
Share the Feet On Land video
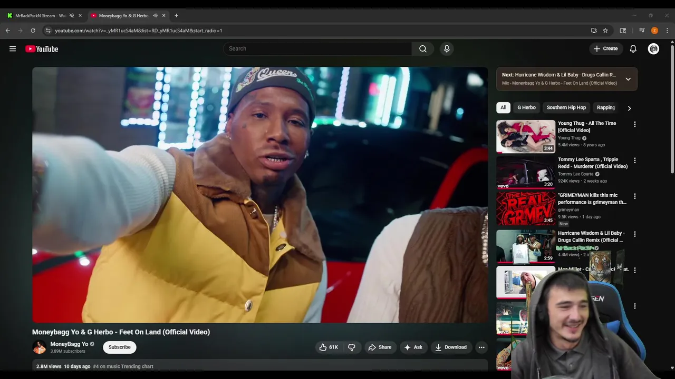click(380, 347)
